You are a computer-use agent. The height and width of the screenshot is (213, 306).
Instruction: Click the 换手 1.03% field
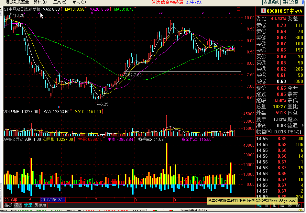tap(271, 119)
